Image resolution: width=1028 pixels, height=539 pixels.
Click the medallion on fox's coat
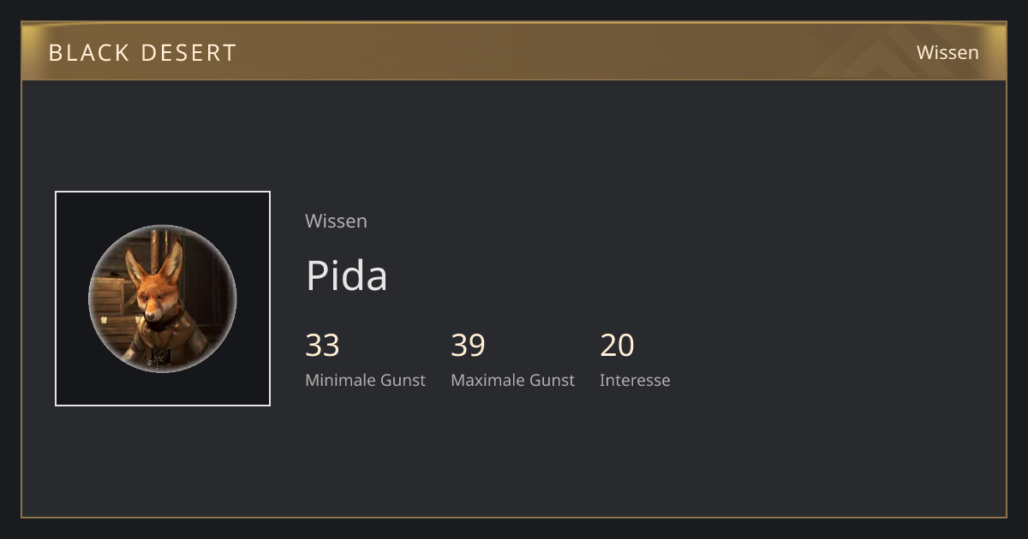click(x=156, y=354)
